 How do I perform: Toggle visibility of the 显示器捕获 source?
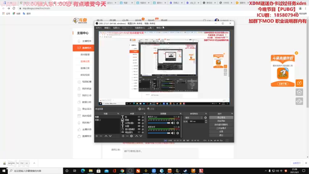click(139, 129)
